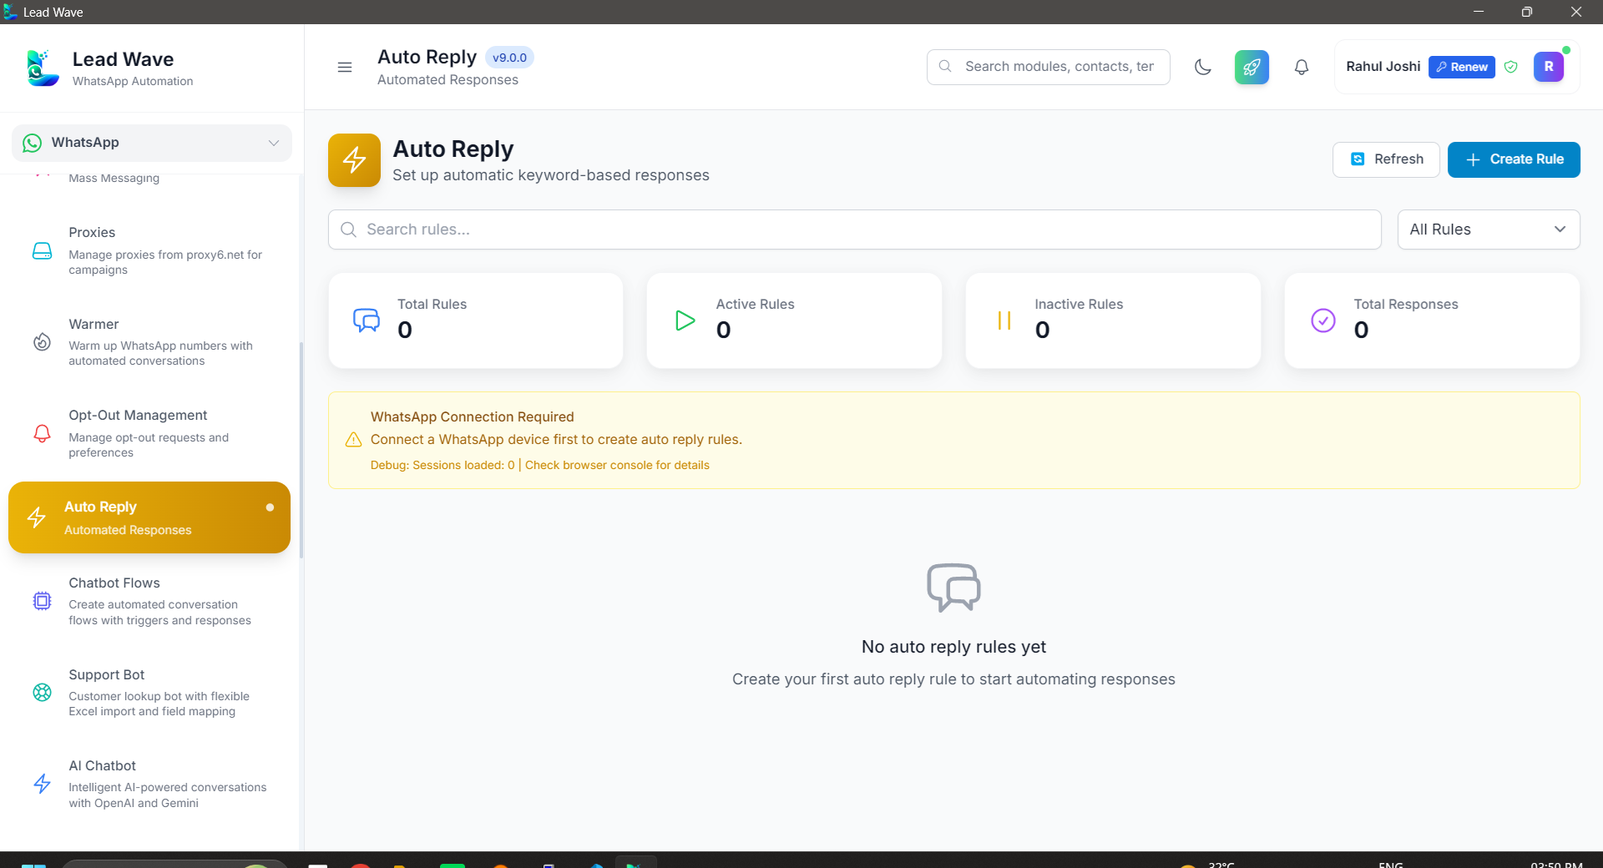Click the large Auto Reply lightning page icon

tap(354, 160)
